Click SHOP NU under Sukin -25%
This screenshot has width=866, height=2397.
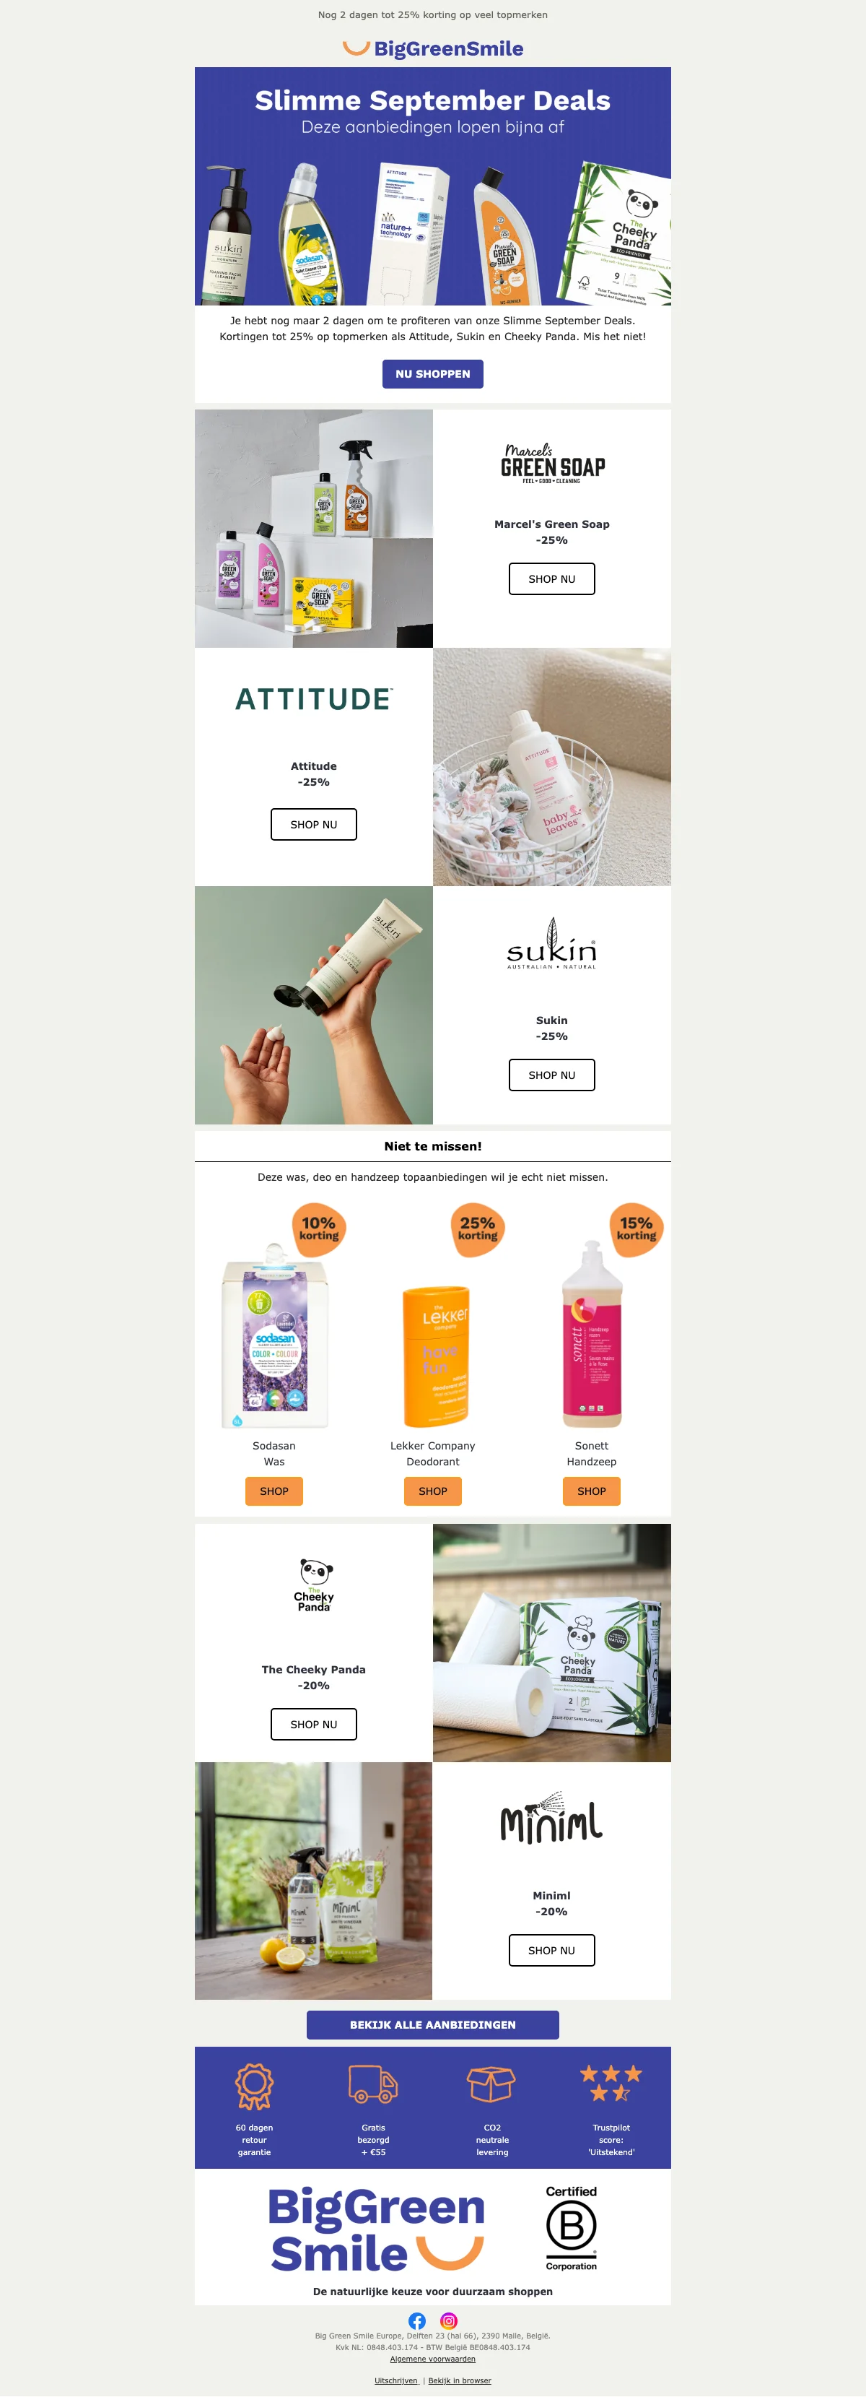551,1075
